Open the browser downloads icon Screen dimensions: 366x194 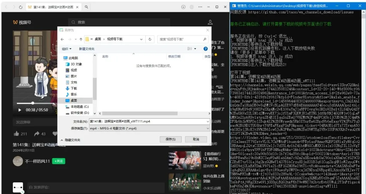183,7
